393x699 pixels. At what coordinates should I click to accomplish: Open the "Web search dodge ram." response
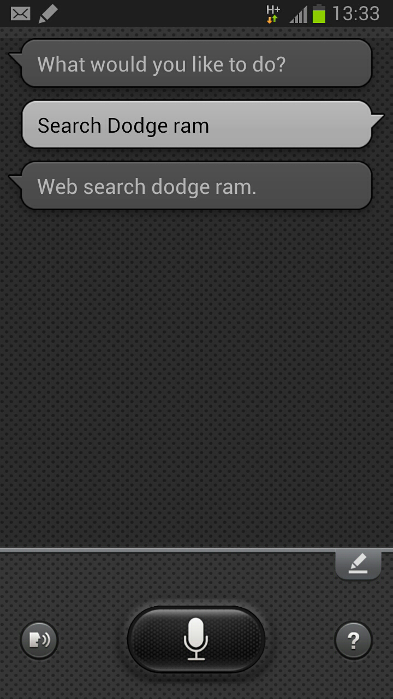point(196,186)
